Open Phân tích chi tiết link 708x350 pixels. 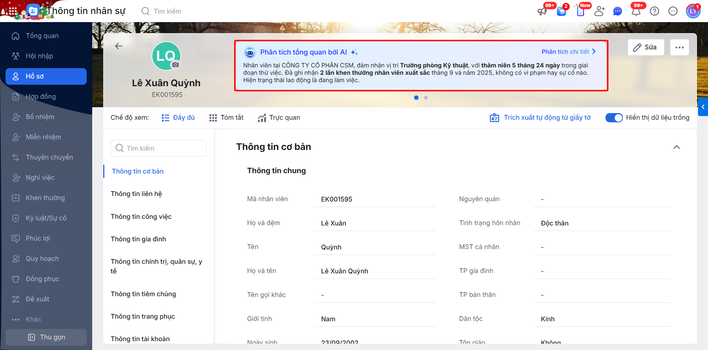click(x=569, y=52)
